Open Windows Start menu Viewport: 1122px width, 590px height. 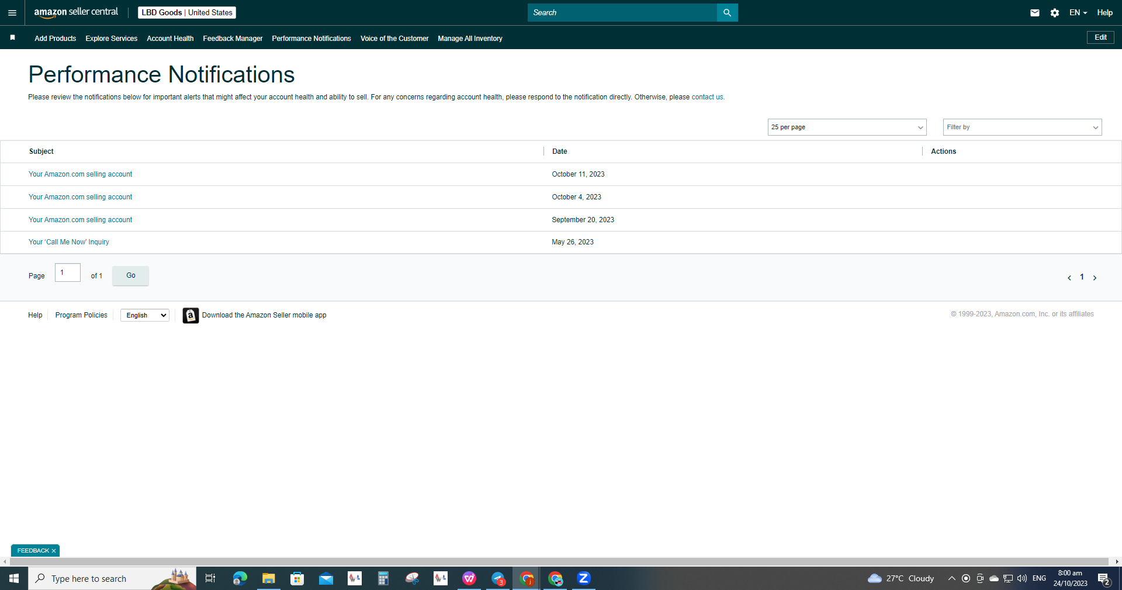pyautogui.click(x=14, y=578)
